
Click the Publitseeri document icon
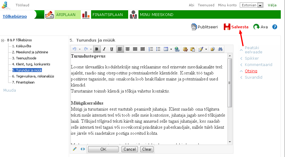194,27
